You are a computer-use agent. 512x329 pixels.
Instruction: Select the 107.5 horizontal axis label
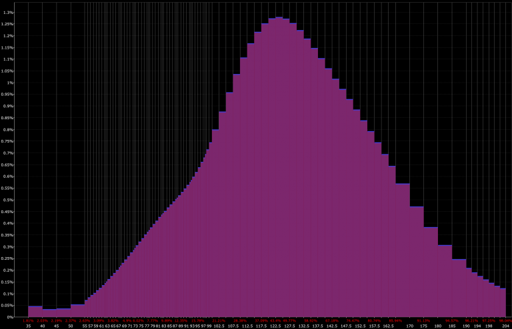point(233,326)
